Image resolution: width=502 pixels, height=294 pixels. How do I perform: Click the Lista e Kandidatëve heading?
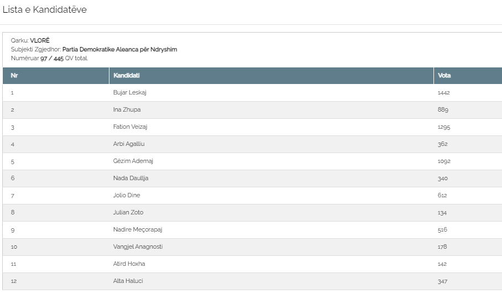tap(44, 9)
